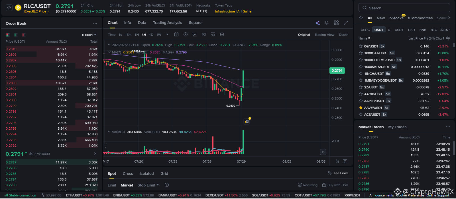Open Order Book more options menu

click(x=95, y=23)
